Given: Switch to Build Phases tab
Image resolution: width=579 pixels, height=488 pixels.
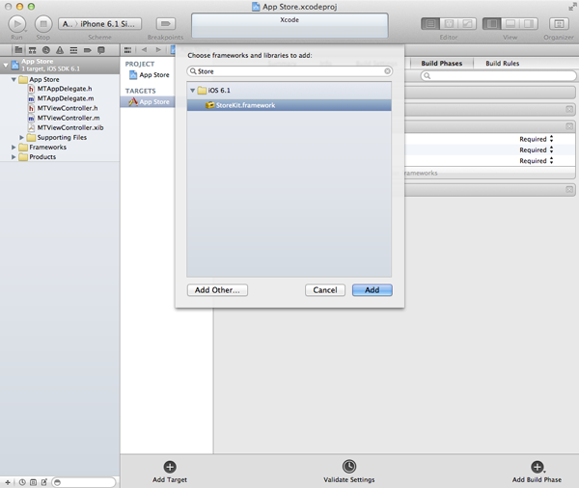Looking at the screenshot, I should [442, 63].
